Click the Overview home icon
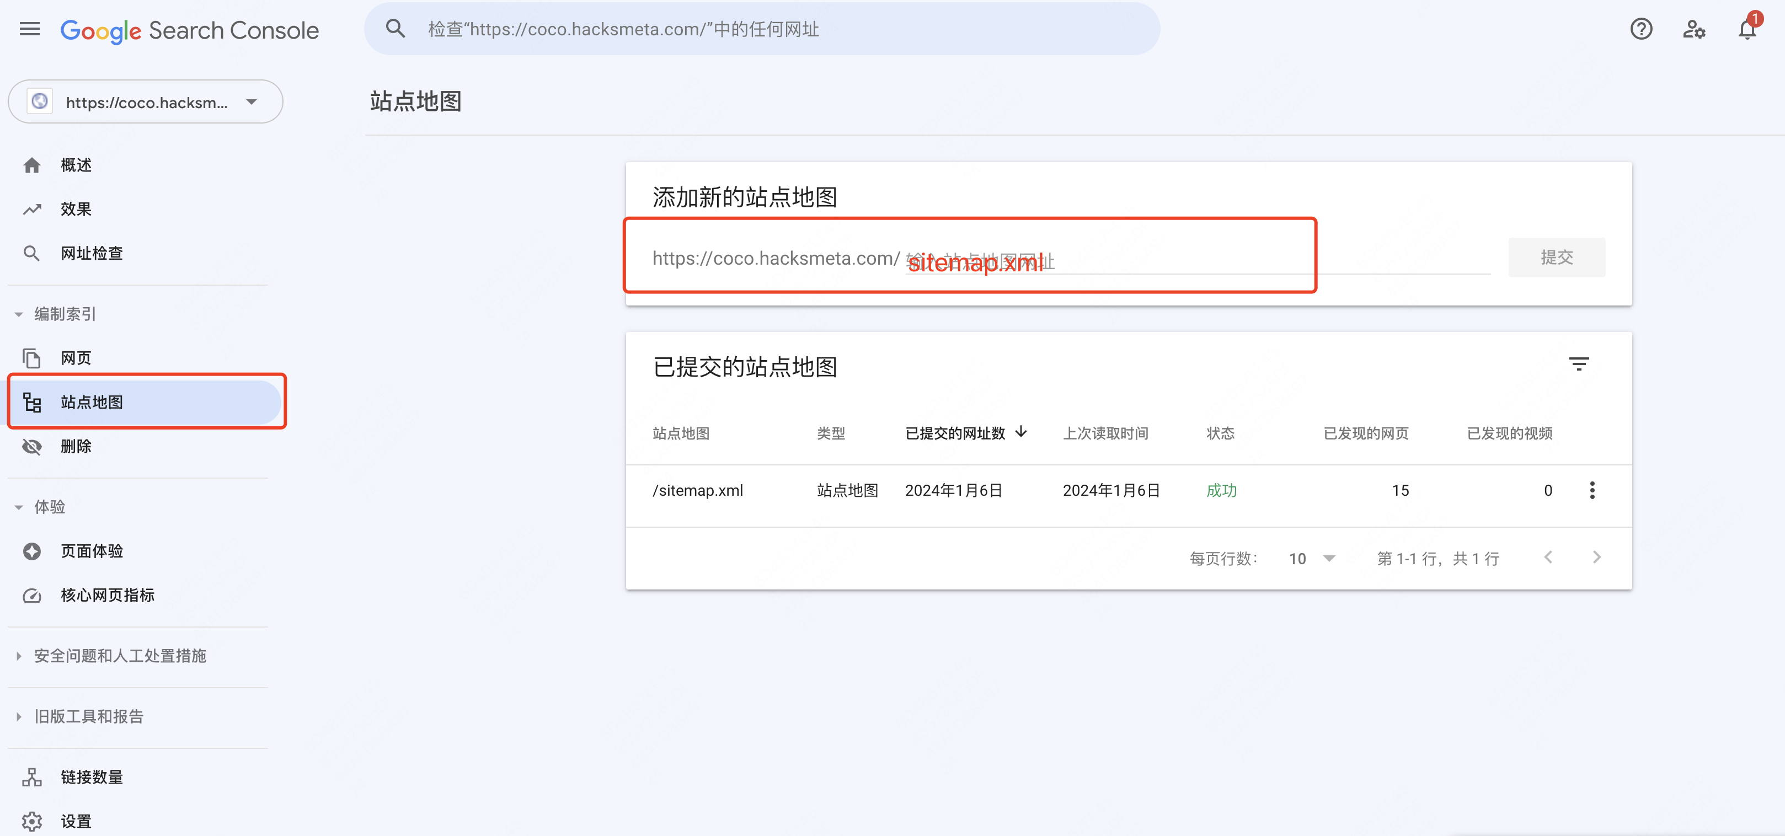This screenshot has height=836, width=1785. click(x=32, y=165)
